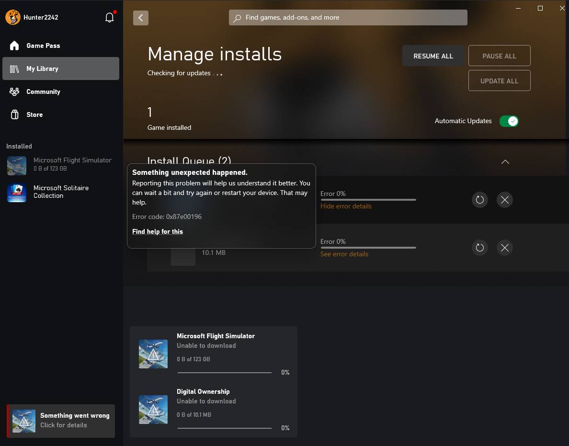Retry the 10.1 MB queued download
Viewport: 569px width, 446px height.
(480, 248)
